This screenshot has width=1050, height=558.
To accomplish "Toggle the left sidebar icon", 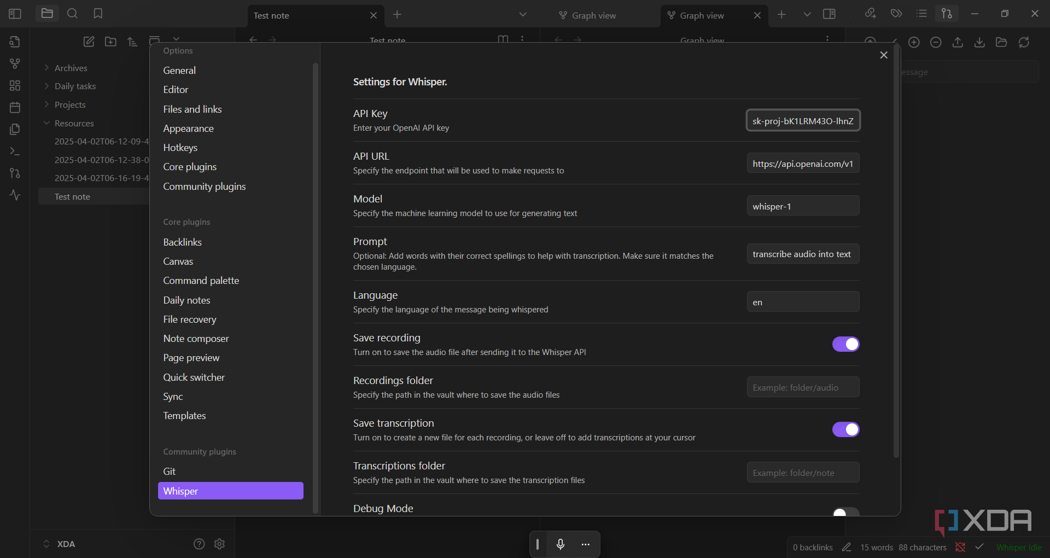I will [x=15, y=14].
